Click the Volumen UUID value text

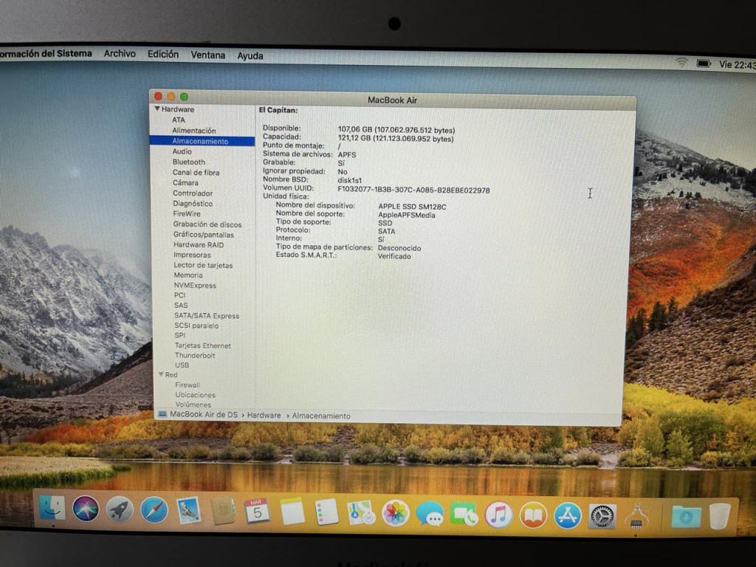[413, 190]
